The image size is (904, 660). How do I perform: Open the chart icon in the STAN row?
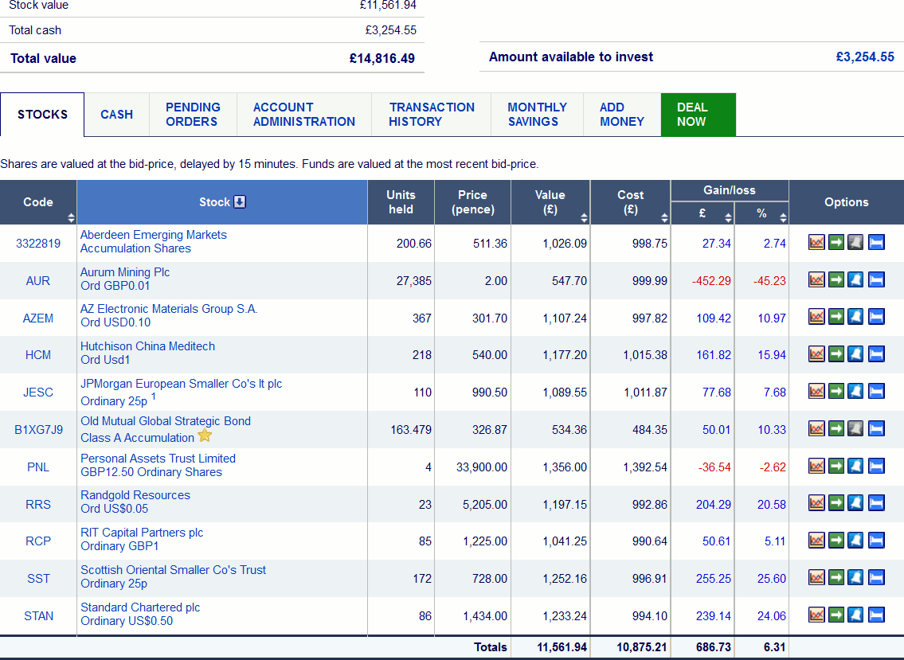(816, 615)
